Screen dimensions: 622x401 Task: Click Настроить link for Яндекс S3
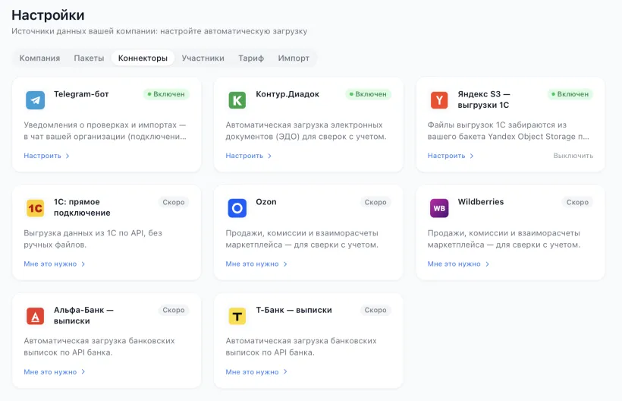(x=451, y=156)
